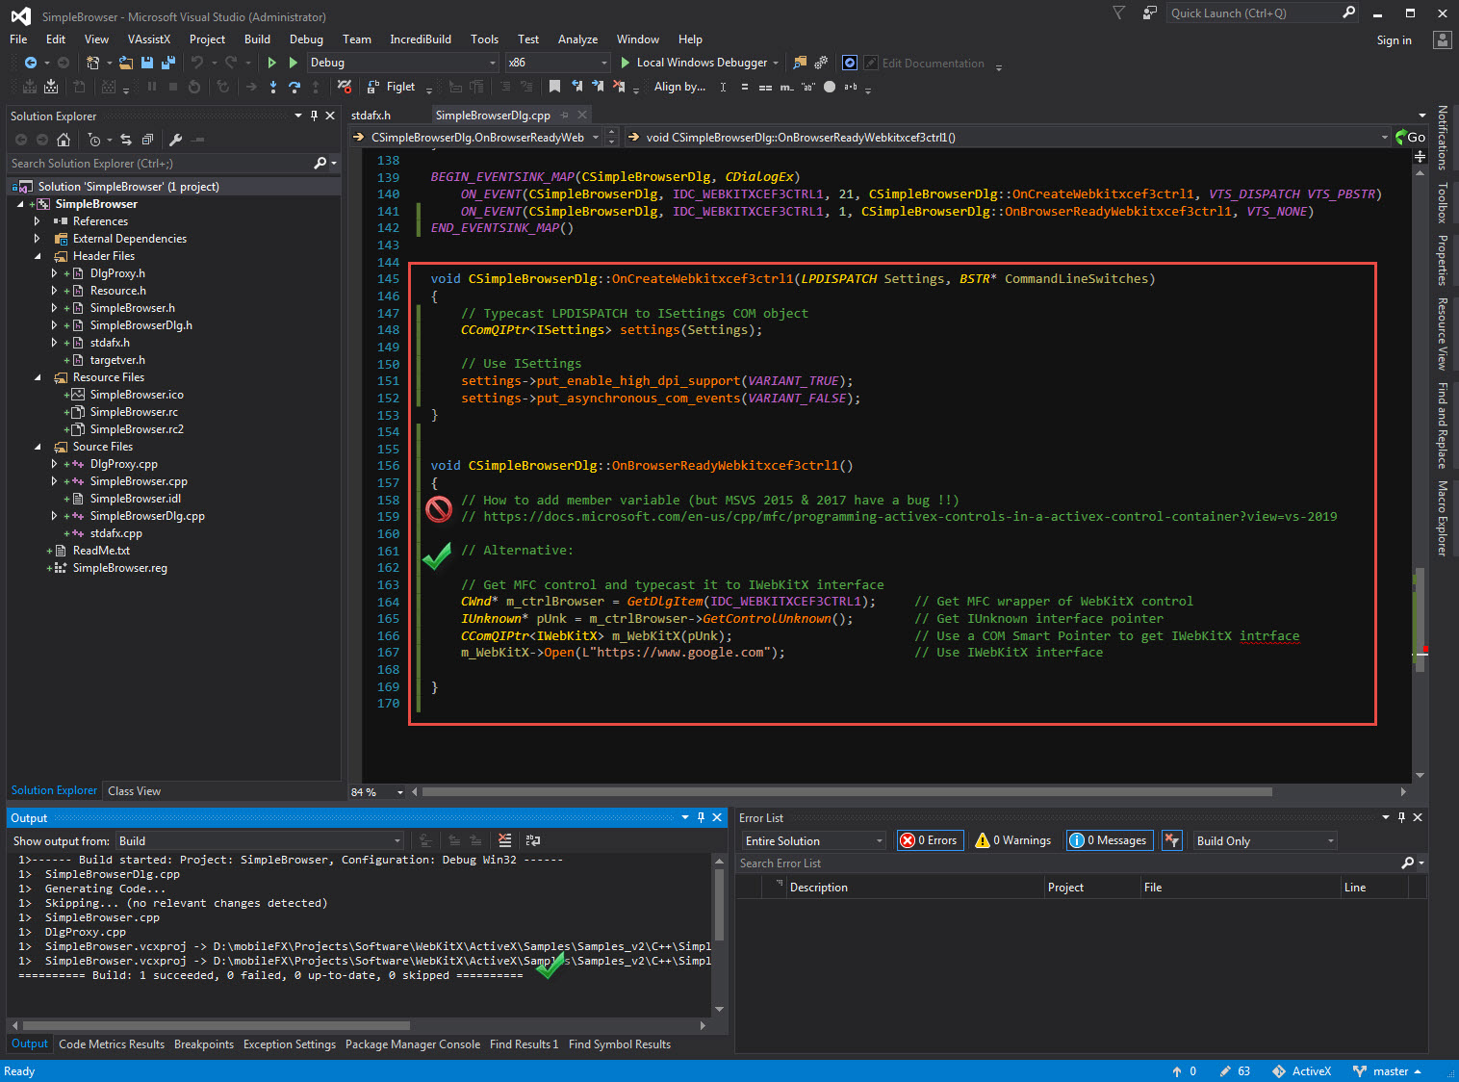Click the Output panel vertical scrollbar
The width and height of the screenshot is (1459, 1082).
pos(719,905)
